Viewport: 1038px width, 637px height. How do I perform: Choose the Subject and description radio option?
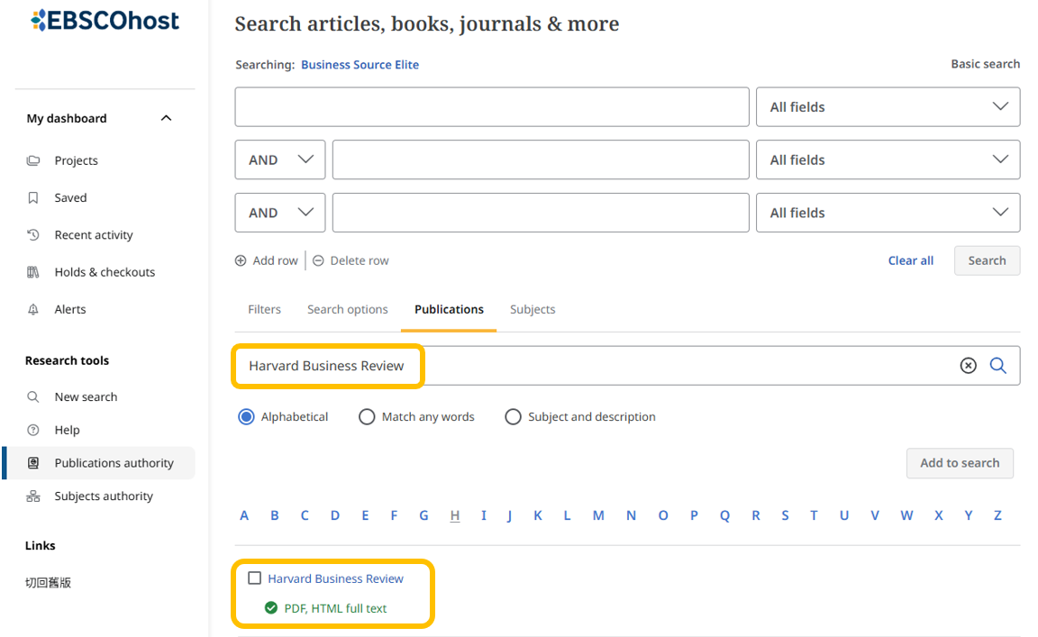click(513, 417)
